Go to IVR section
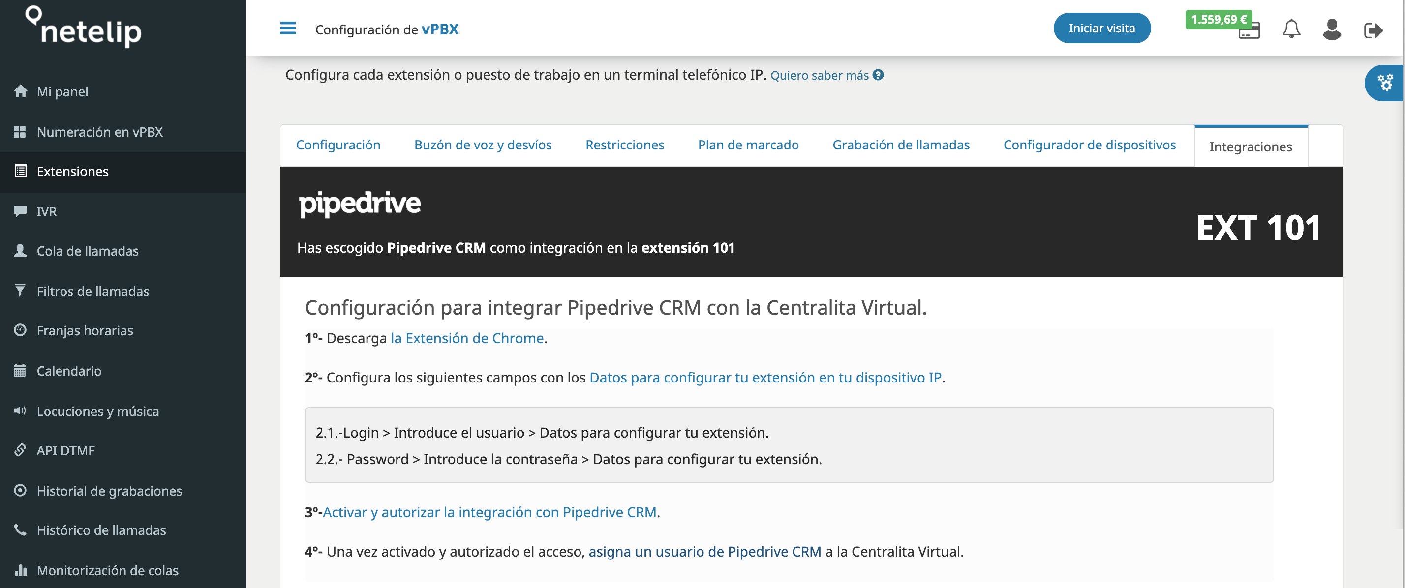 [122, 211]
